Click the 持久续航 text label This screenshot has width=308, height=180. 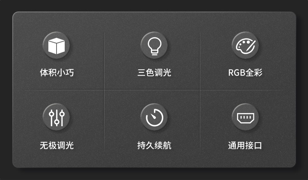[x=154, y=145]
